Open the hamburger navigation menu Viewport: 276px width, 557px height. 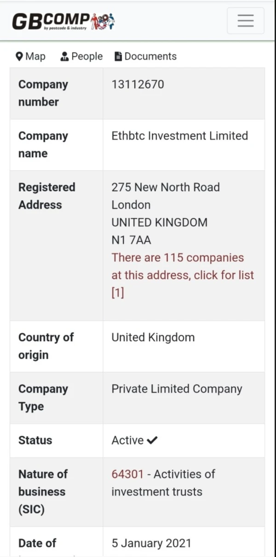click(246, 21)
